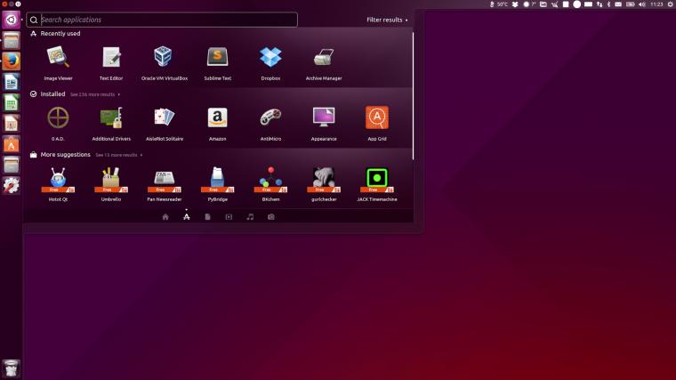This screenshot has height=380, width=676.
Task: Switch to the Files lens
Action: [207, 217]
